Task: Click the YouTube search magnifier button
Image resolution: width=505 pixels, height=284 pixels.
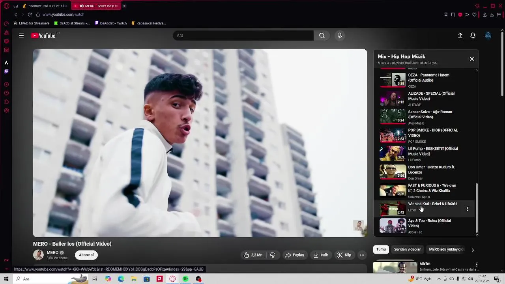Action: 322,35
